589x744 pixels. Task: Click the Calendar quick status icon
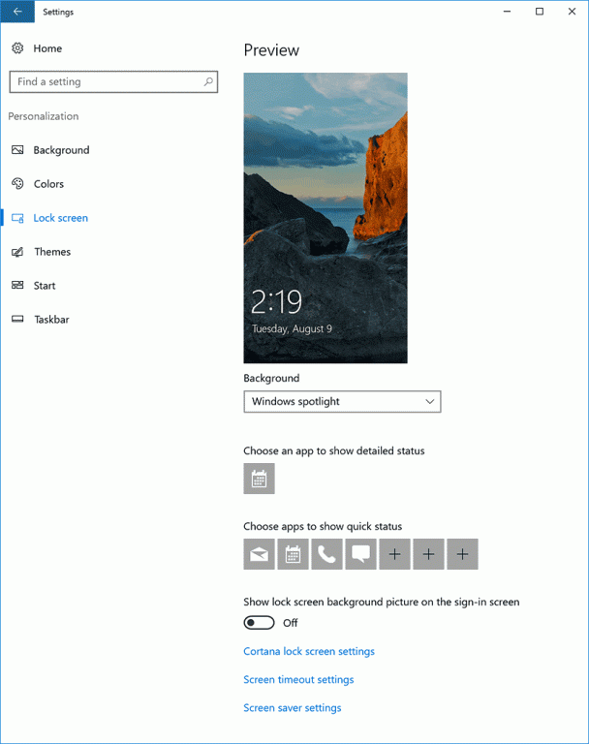click(293, 554)
